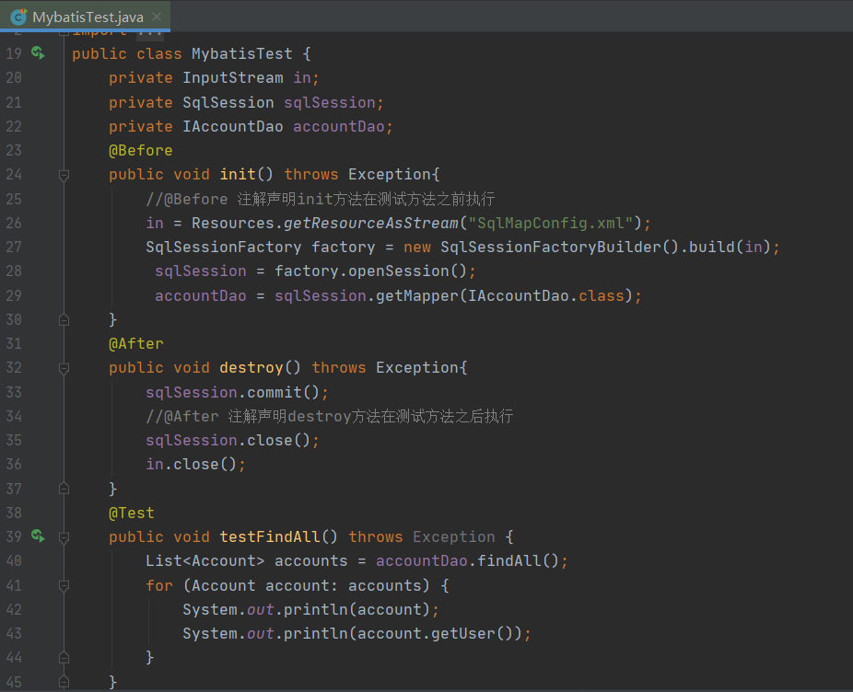Screen dimensions: 853x692
Task: Click the init() fold end marker at line 30
Action: [64, 319]
